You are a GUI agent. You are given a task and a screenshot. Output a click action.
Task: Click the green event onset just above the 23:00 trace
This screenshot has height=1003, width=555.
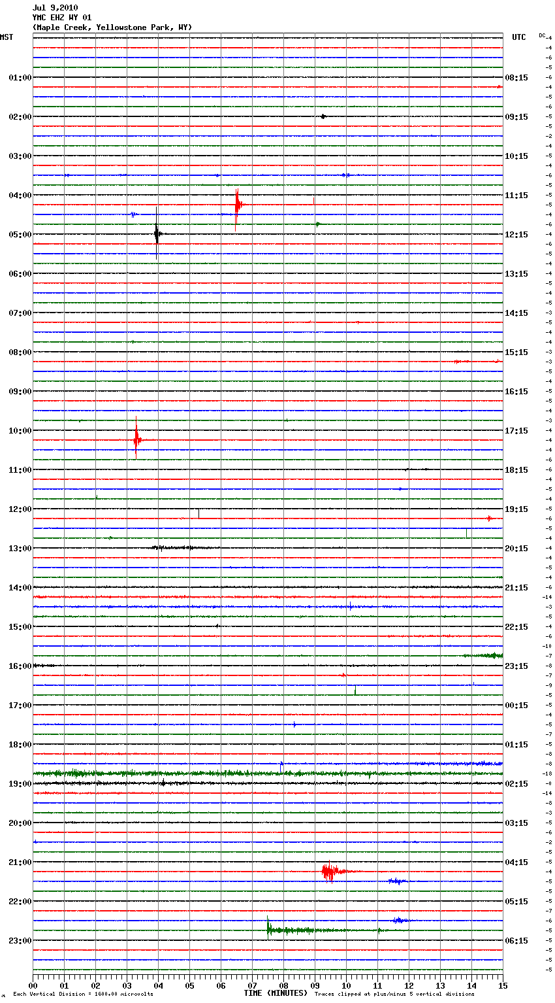tap(269, 928)
